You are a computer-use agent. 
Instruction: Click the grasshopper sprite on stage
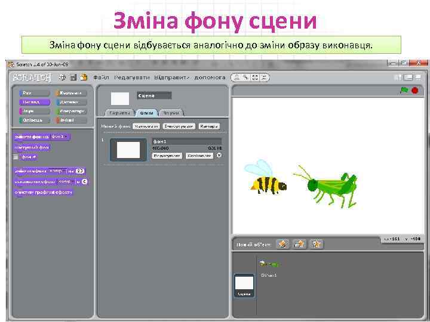point(326,187)
